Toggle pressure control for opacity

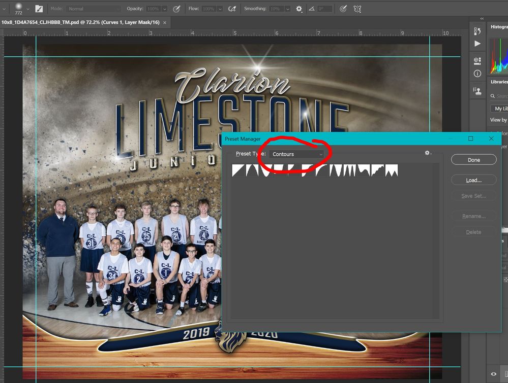[x=176, y=9]
